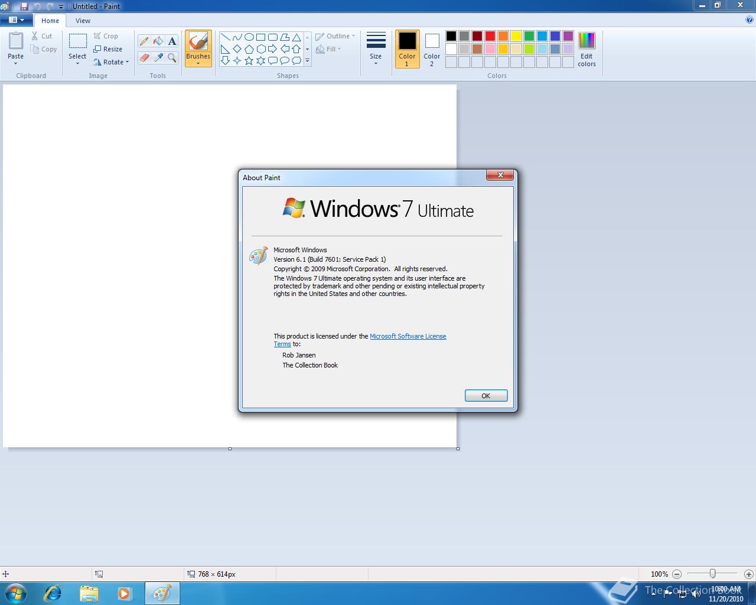Select the Rectangle shape
Viewport: 756px width, 605px height.
pyautogui.click(x=260, y=37)
